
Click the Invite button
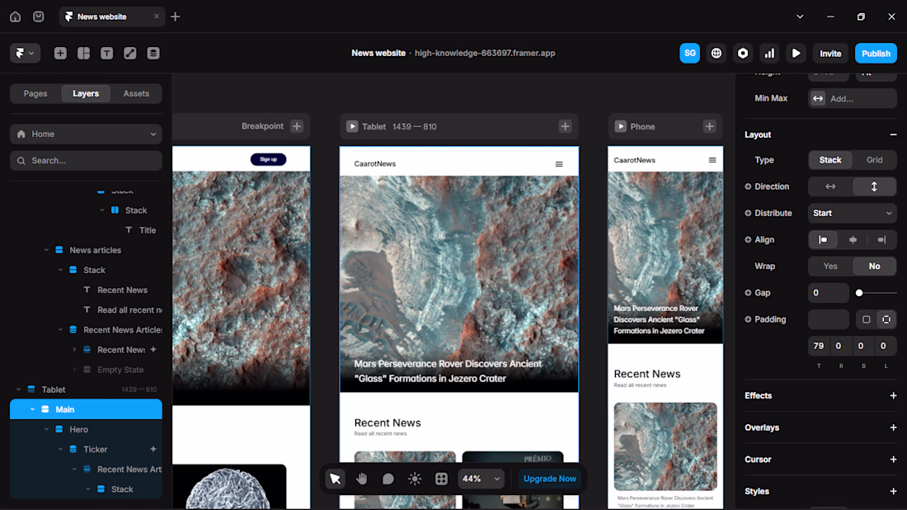click(x=830, y=54)
